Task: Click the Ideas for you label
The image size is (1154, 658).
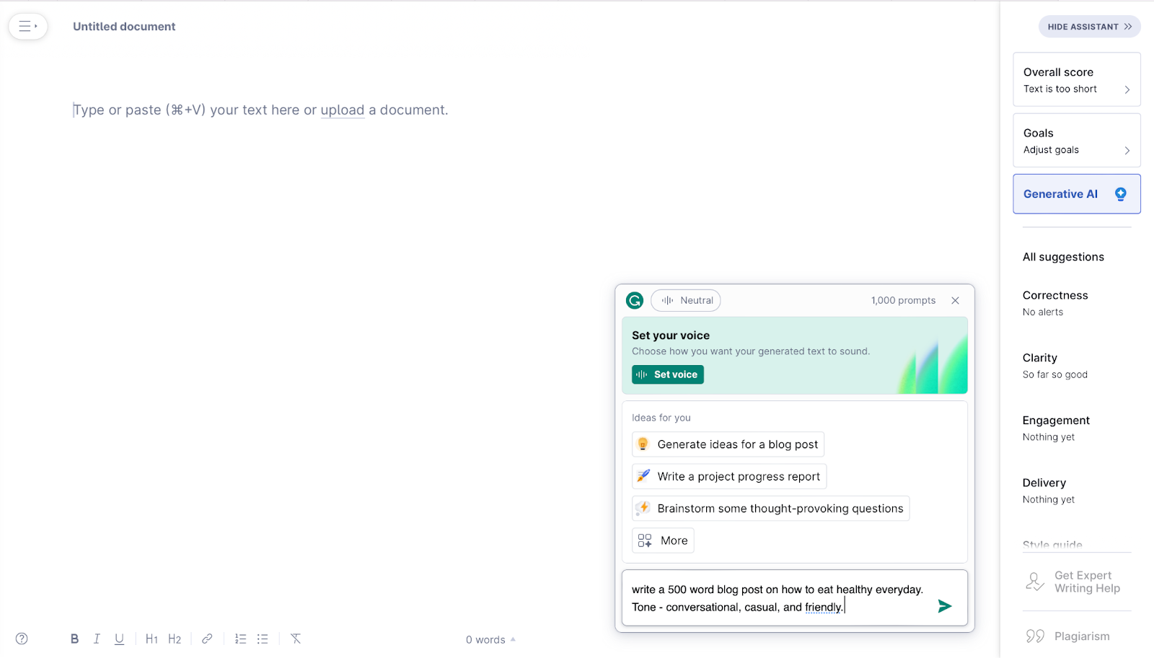Action: (661, 418)
